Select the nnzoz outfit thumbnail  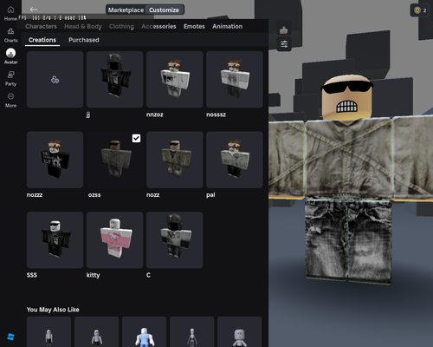pyautogui.click(x=175, y=80)
